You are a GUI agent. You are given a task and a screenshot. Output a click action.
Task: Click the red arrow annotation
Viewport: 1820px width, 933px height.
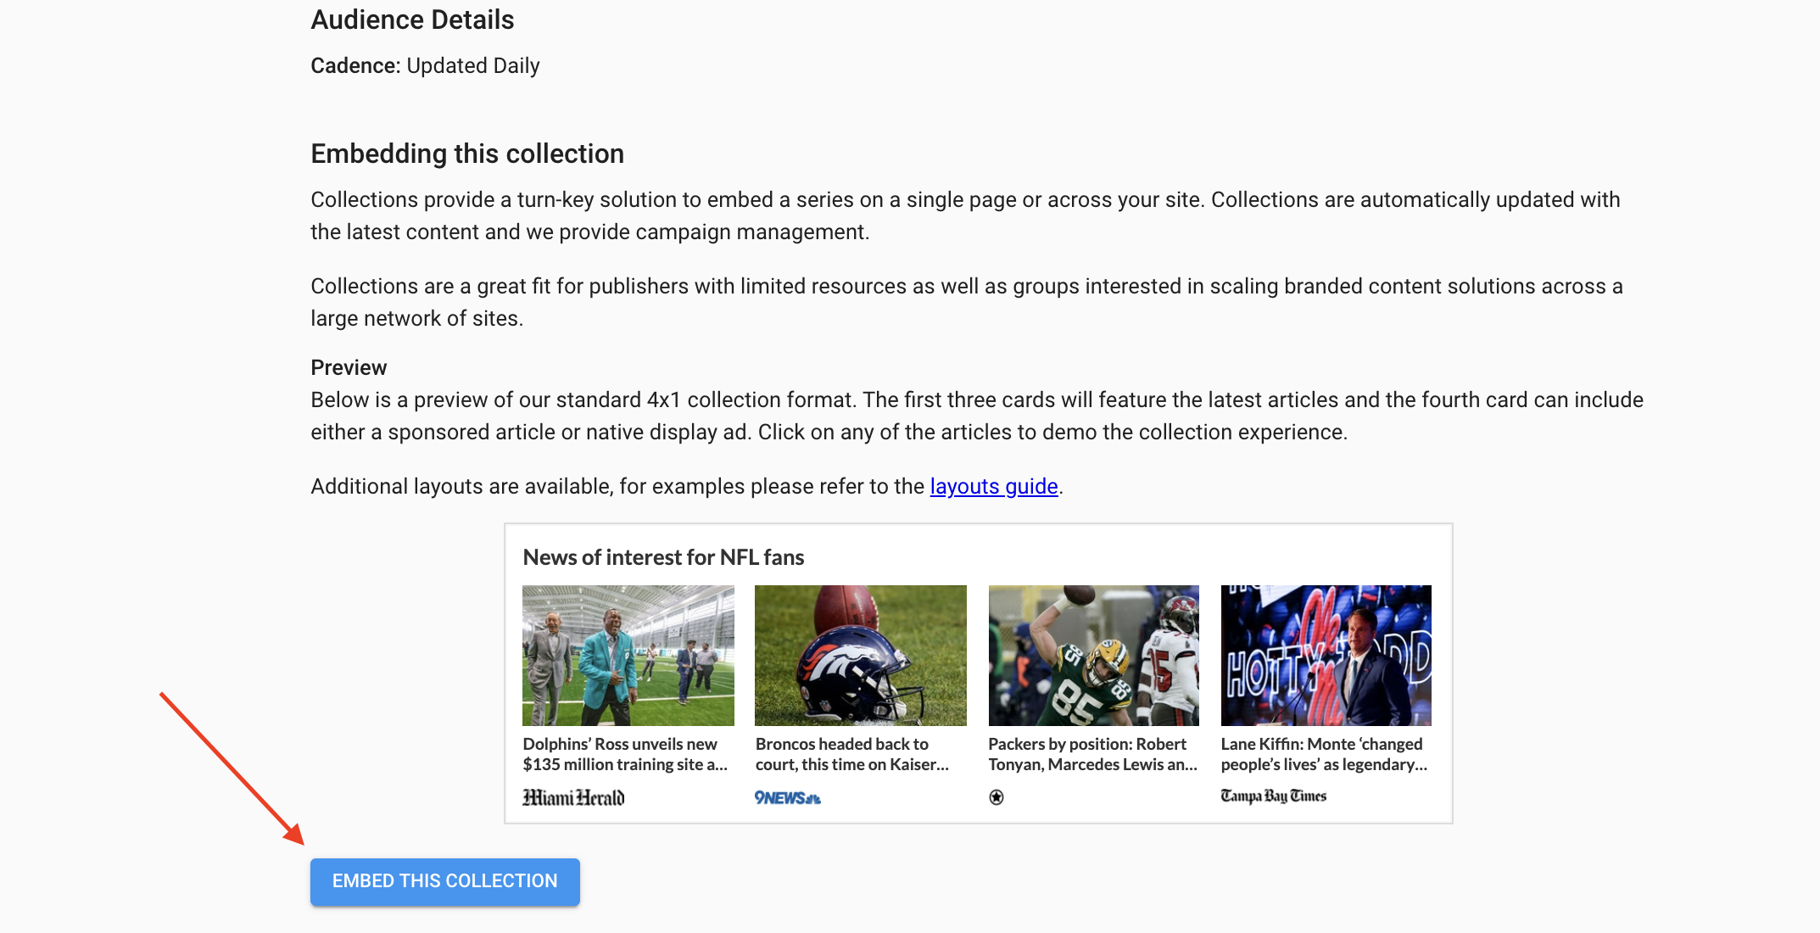pyautogui.click(x=232, y=768)
